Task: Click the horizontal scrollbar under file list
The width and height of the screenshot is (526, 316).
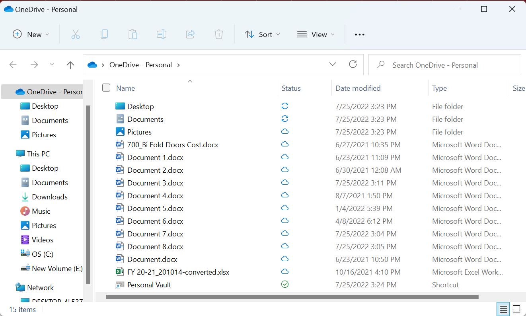Action: (x=292, y=297)
